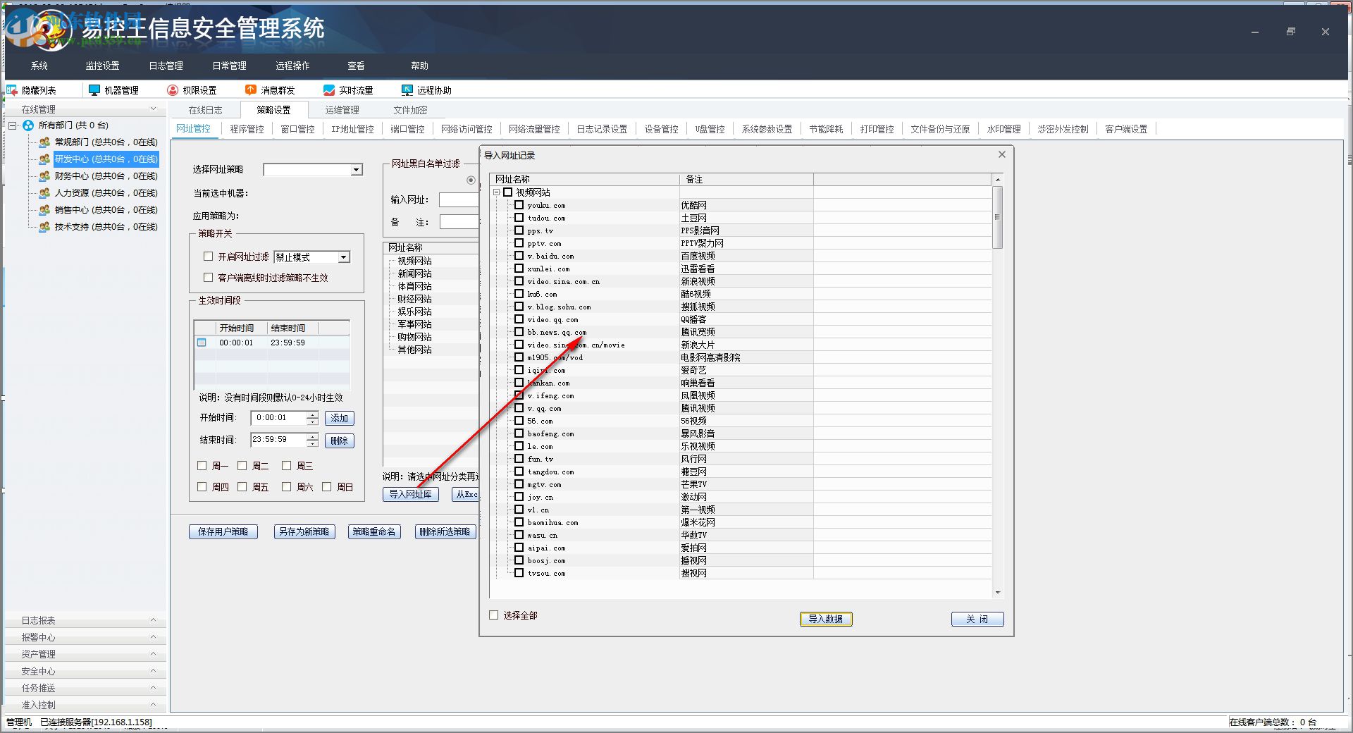Open 远程操作 menu

pyautogui.click(x=293, y=66)
